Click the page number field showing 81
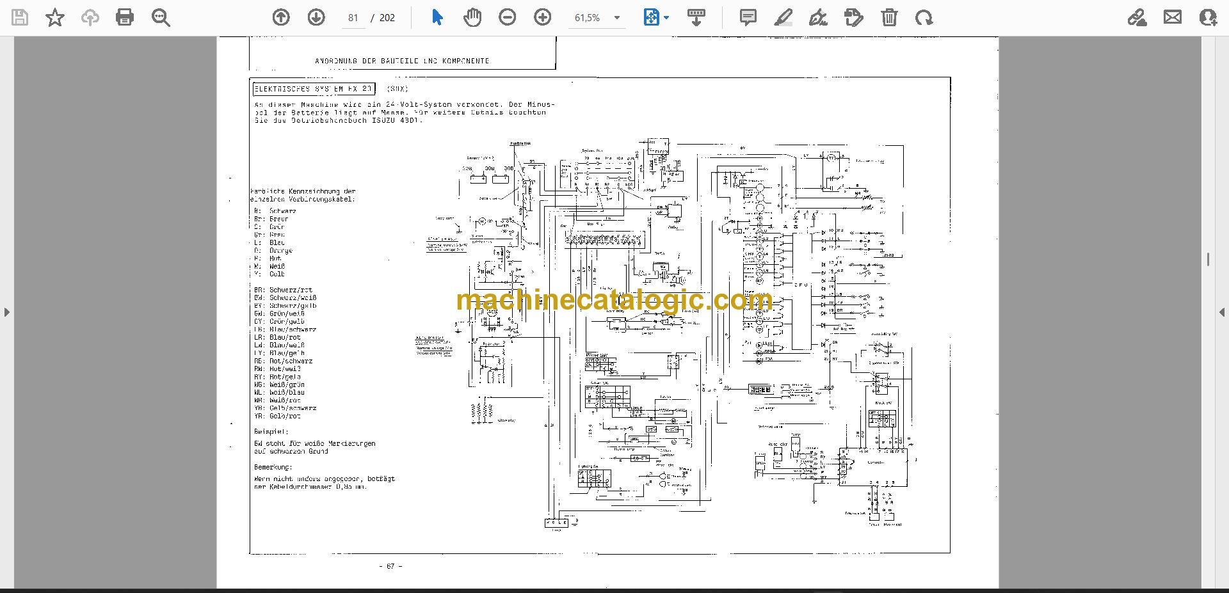The image size is (1229, 593). (353, 18)
